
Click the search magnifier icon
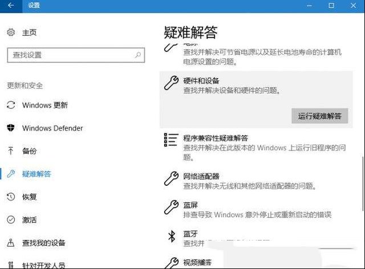(x=138, y=55)
